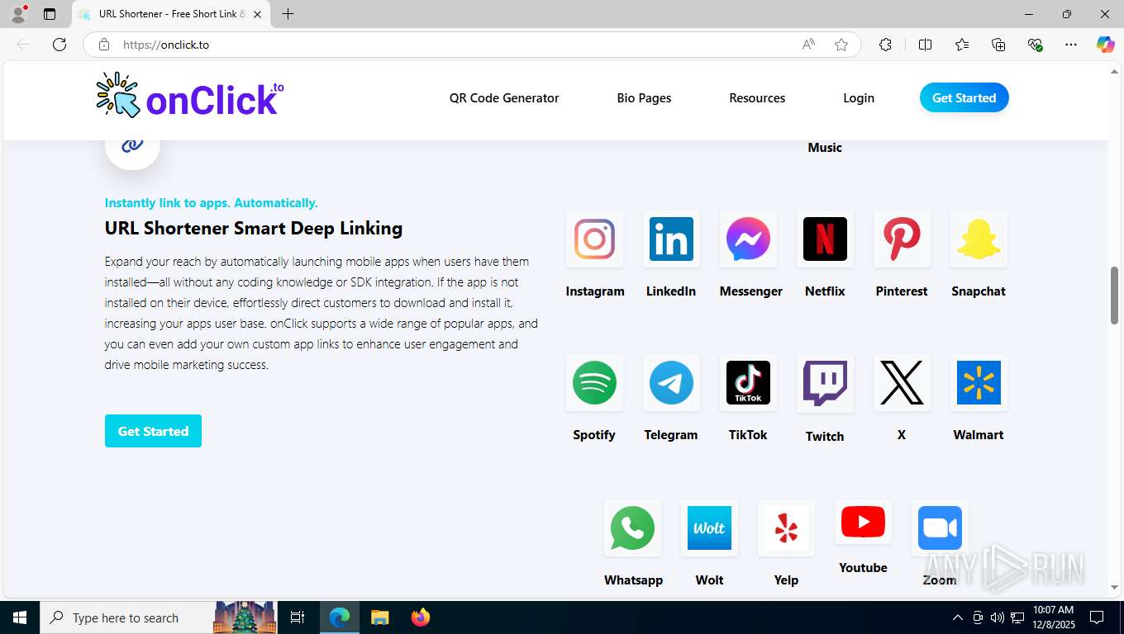Select the Wolt app icon
This screenshot has height=634, width=1124.
[709, 528]
